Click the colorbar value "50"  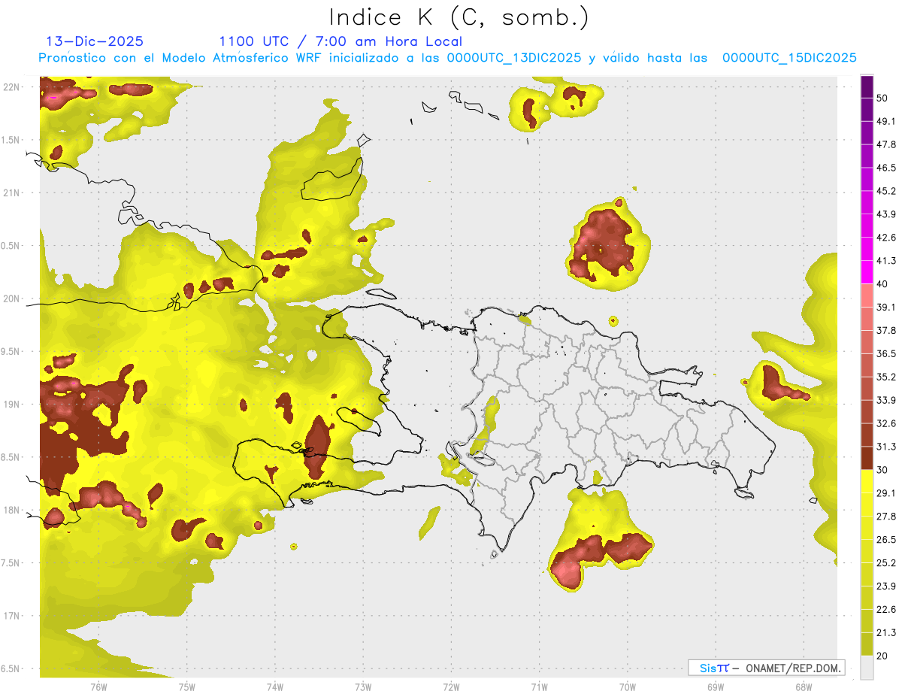point(882,98)
